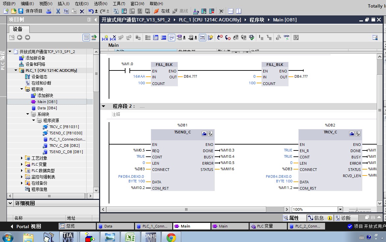Insert a new network in the editor
This screenshot has height=242, width=386.
[105, 38]
